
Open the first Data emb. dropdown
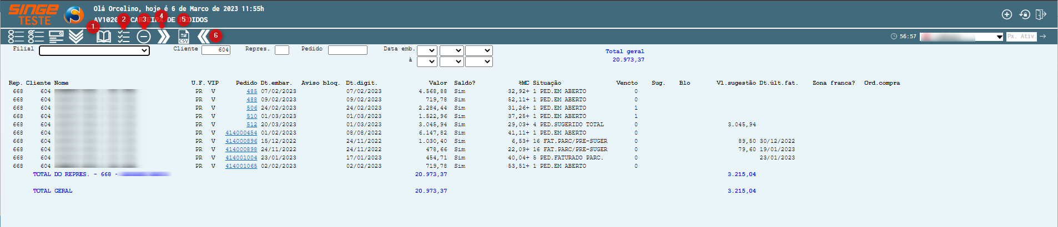click(x=427, y=50)
